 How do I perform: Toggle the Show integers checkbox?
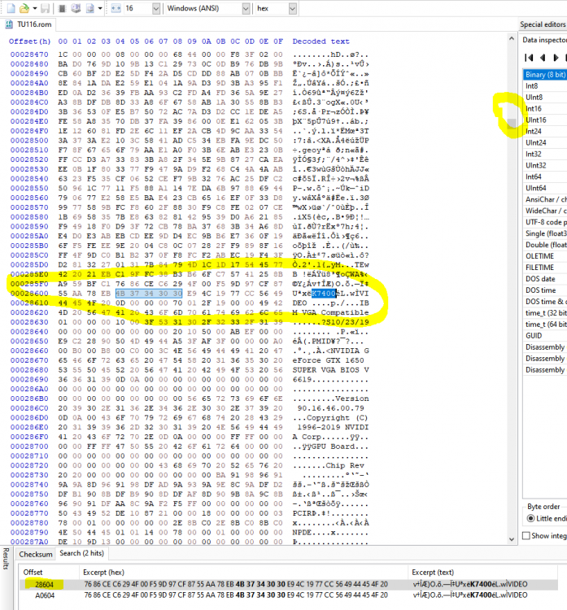(x=526, y=536)
